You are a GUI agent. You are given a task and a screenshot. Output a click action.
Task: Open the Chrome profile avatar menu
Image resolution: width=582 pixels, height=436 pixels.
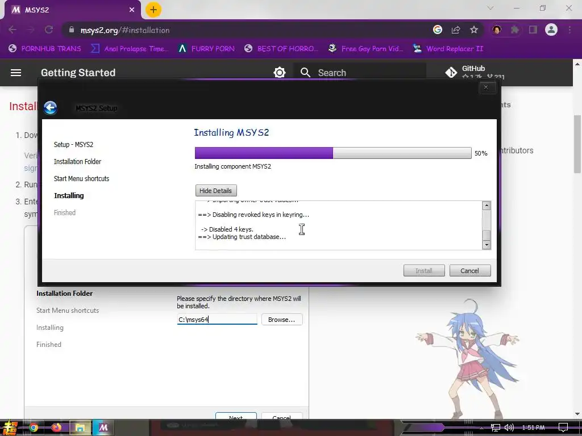tap(551, 30)
